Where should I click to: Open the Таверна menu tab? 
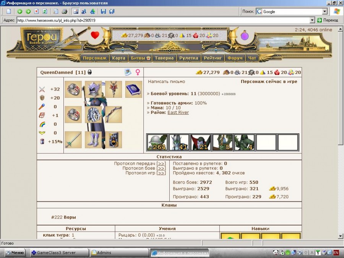pos(164,58)
